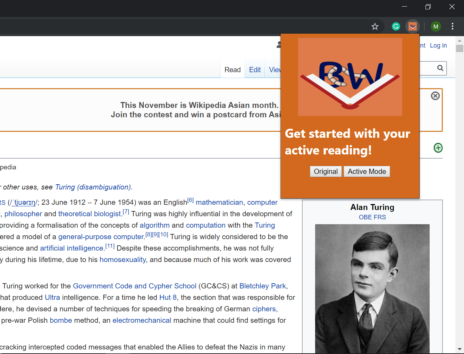Viewport: 464px width, 354px height.
Task: Bookmark this page with the star icon
Action: pyautogui.click(x=375, y=26)
